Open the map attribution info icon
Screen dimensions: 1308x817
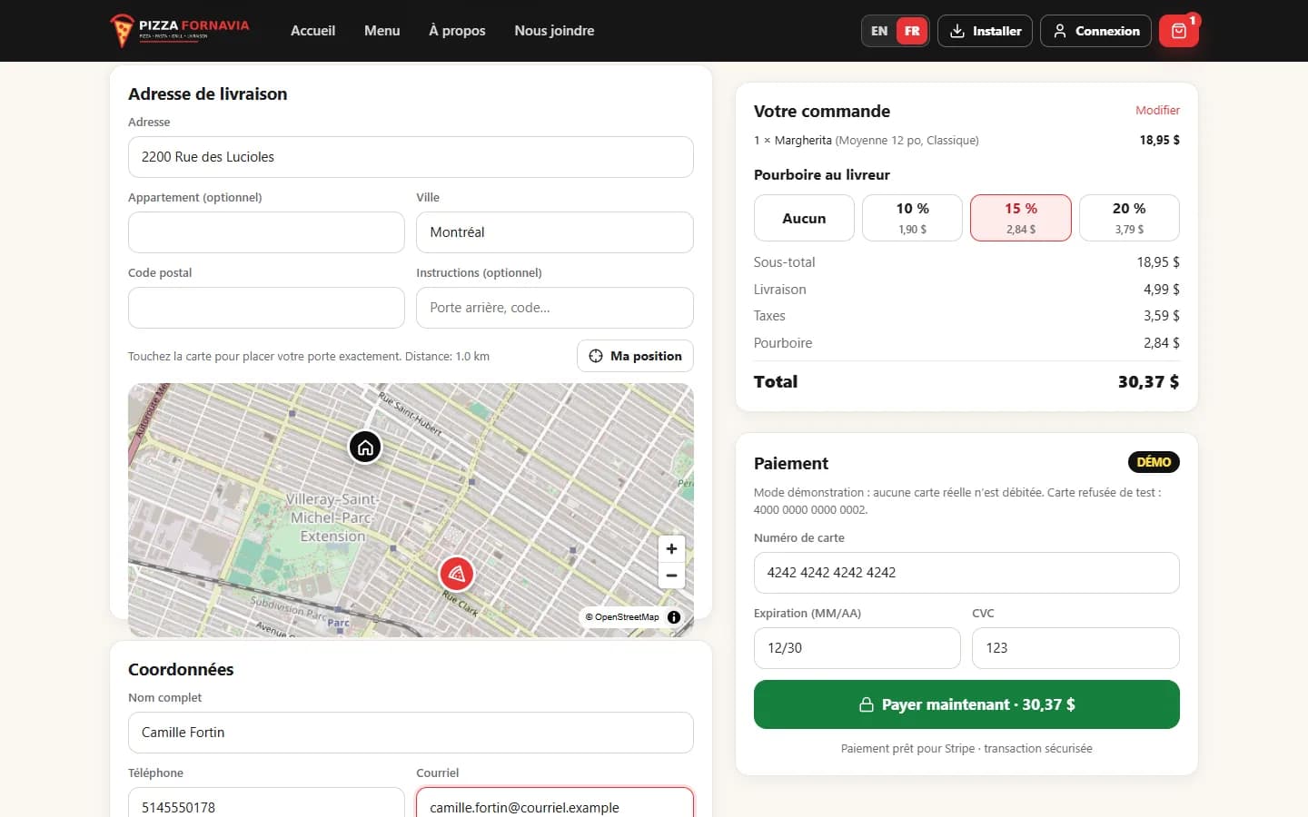coord(674,617)
